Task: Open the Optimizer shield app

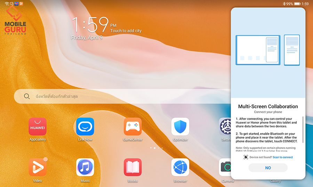Action: [x=180, y=127]
